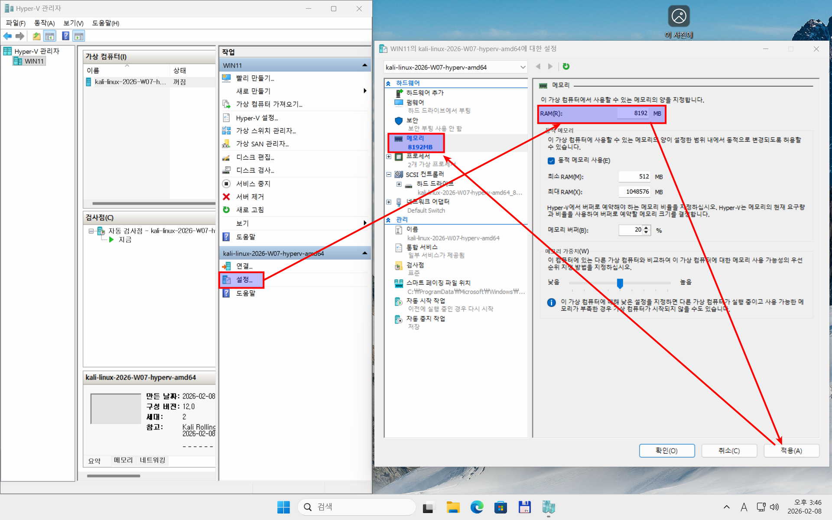Select 검사점 in settings management list
The height and width of the screenshot is (520, 832).
coord(415,265)
